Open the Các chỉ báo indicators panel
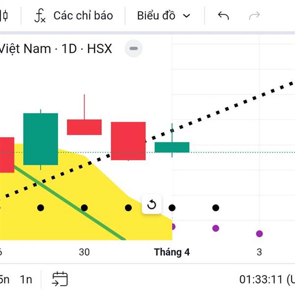 coord(73,16)
